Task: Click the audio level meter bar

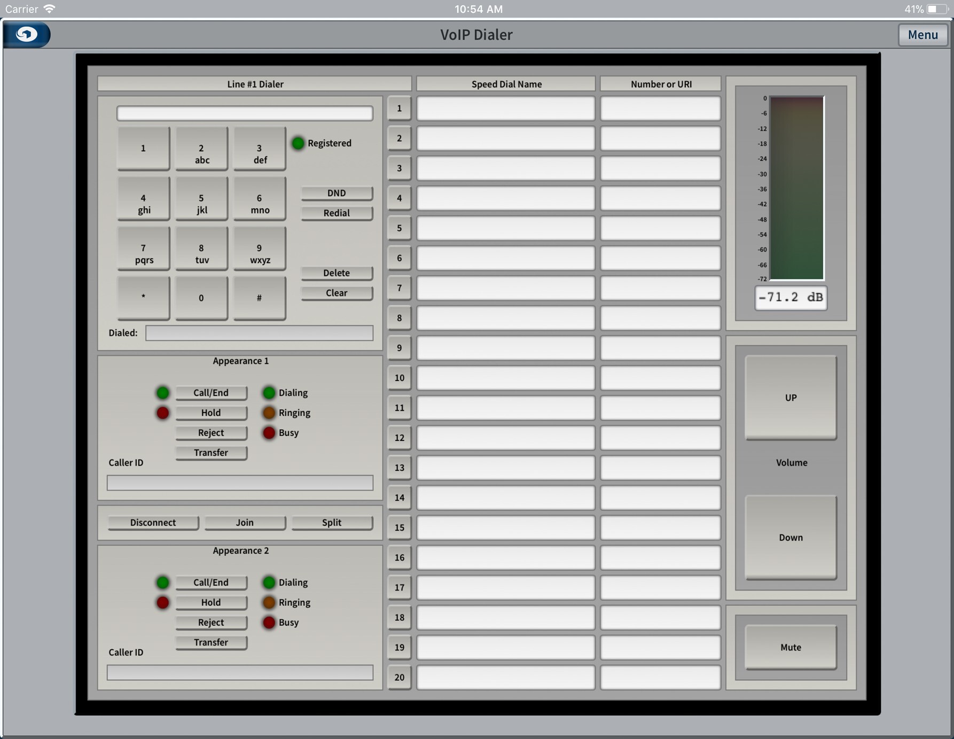Action: [x=796, y=188]
